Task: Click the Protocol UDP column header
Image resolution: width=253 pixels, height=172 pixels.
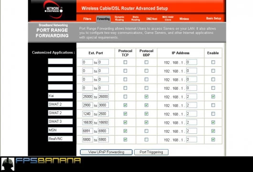Action: pos(147,53)
